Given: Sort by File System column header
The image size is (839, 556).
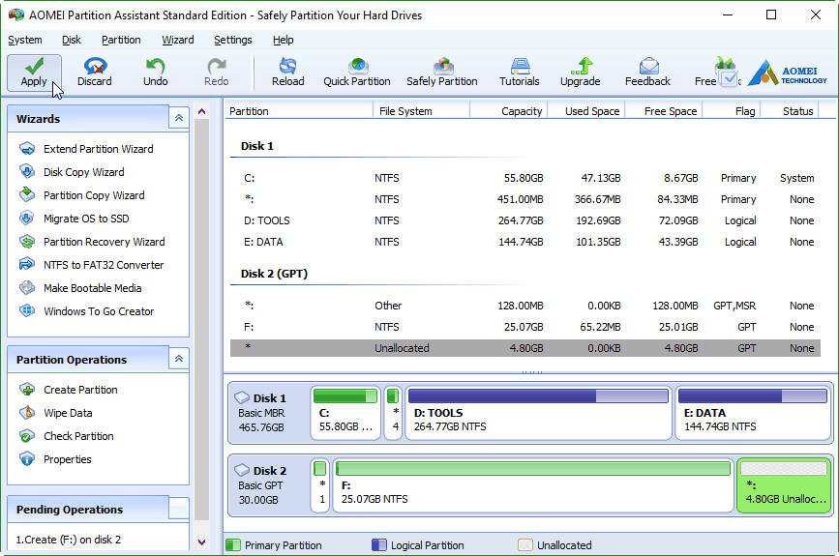Looking at the screenshot, I should [x=421, y=111].
